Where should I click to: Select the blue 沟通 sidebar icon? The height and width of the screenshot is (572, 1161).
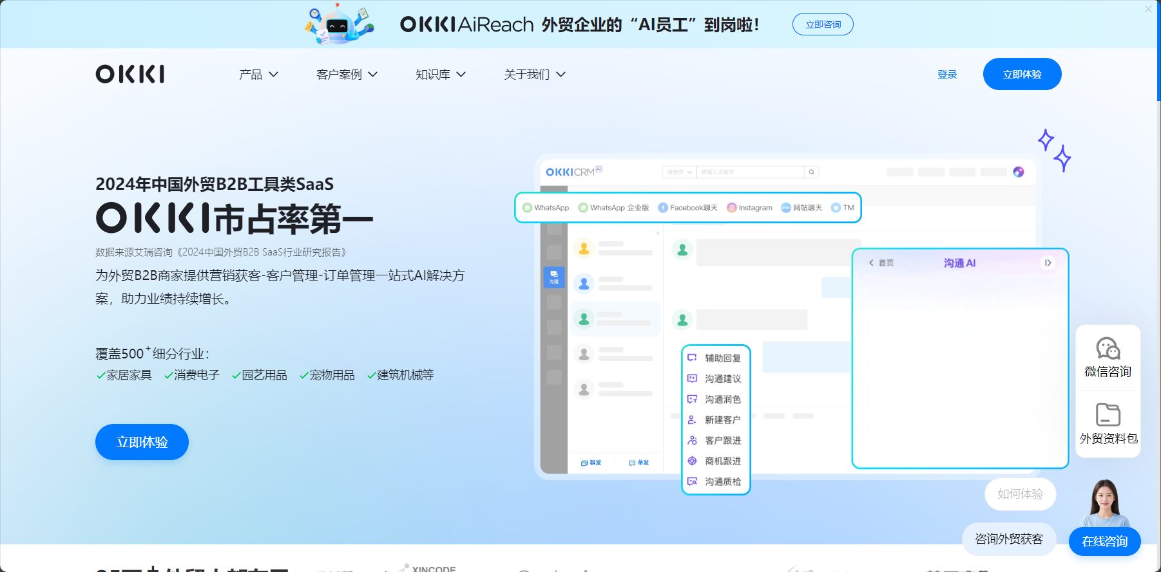tap(554, 277)
